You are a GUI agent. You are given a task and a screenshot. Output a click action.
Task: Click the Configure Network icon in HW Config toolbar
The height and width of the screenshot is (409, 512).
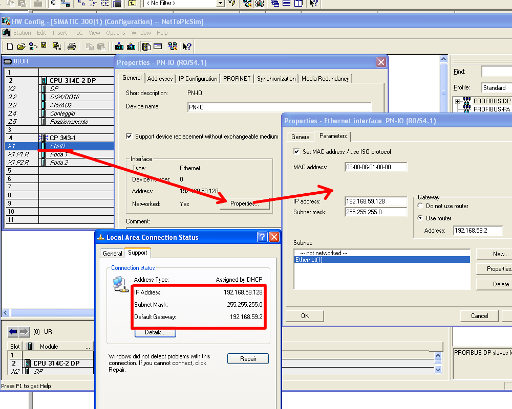[x=173, y=47]
